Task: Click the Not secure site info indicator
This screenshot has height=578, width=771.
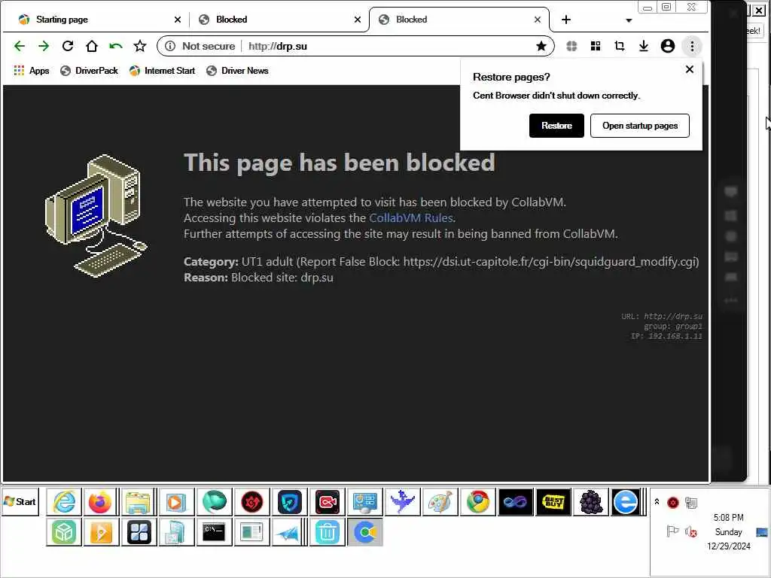Action: pos(200,46)
